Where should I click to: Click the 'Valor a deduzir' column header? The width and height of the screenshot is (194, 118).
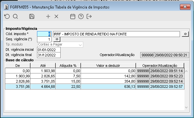108,66
